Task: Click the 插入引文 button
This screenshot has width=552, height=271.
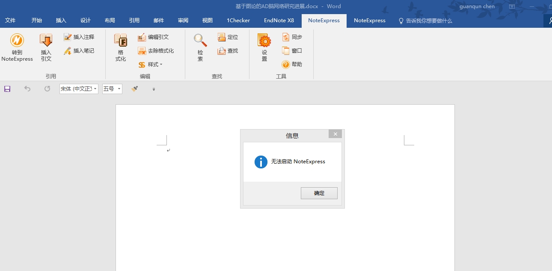Action: coord(46,48)
